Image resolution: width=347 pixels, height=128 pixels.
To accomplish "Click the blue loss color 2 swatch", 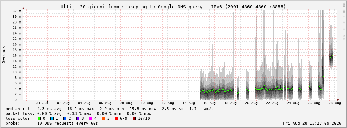I will coord(65,119).
